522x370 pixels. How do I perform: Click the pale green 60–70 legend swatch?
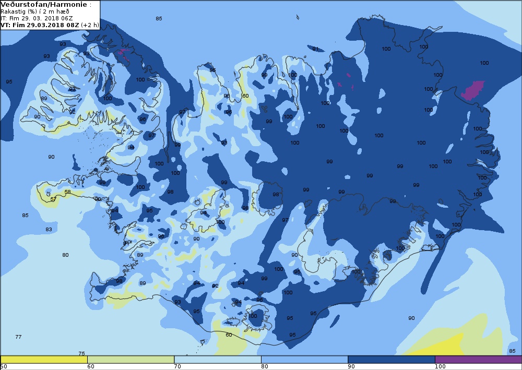[131, 360]
